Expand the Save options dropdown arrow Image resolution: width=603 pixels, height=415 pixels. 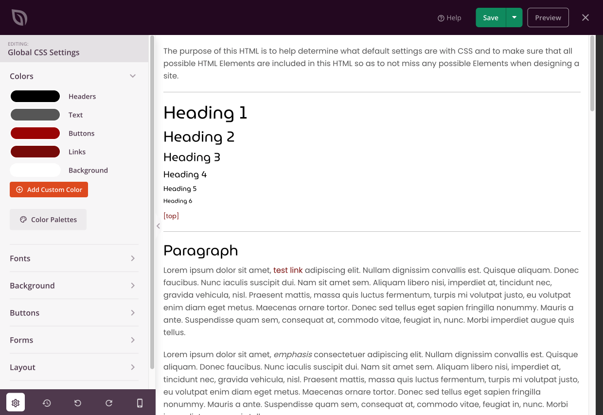(514, 17)
